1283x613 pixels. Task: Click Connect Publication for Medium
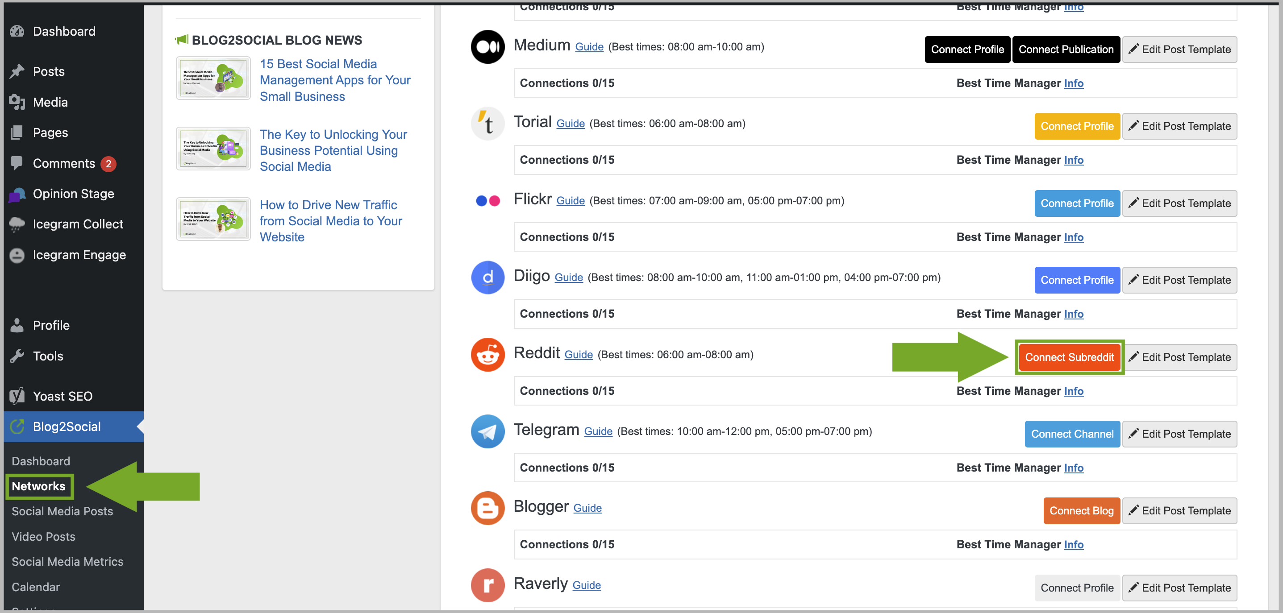click(1066, 49)
